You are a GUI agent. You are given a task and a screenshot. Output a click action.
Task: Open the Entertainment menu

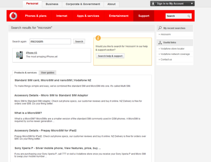(x=119, y=16)
